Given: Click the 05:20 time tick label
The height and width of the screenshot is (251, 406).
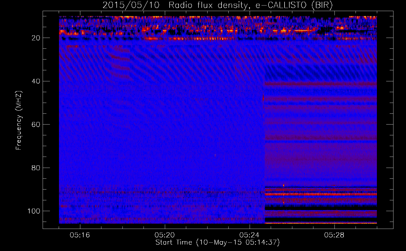Looking at the screenshot, I should (165, 235).
